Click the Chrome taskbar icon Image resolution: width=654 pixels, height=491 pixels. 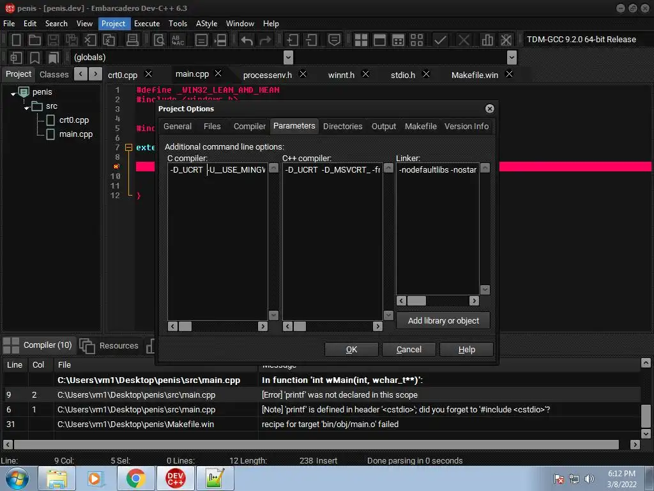[x=136, y=478]
